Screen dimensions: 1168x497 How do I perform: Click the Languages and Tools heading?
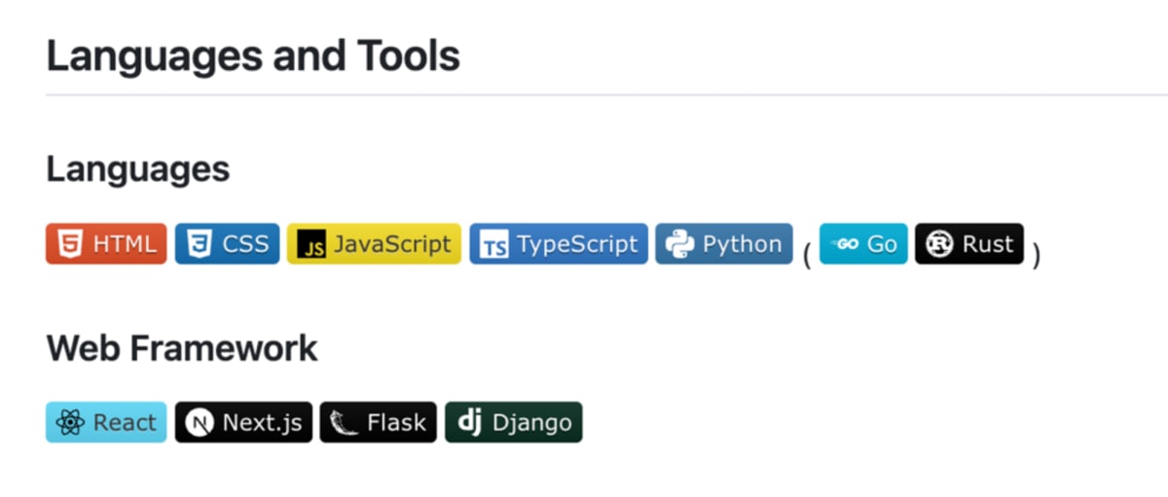tap(253, 56)
